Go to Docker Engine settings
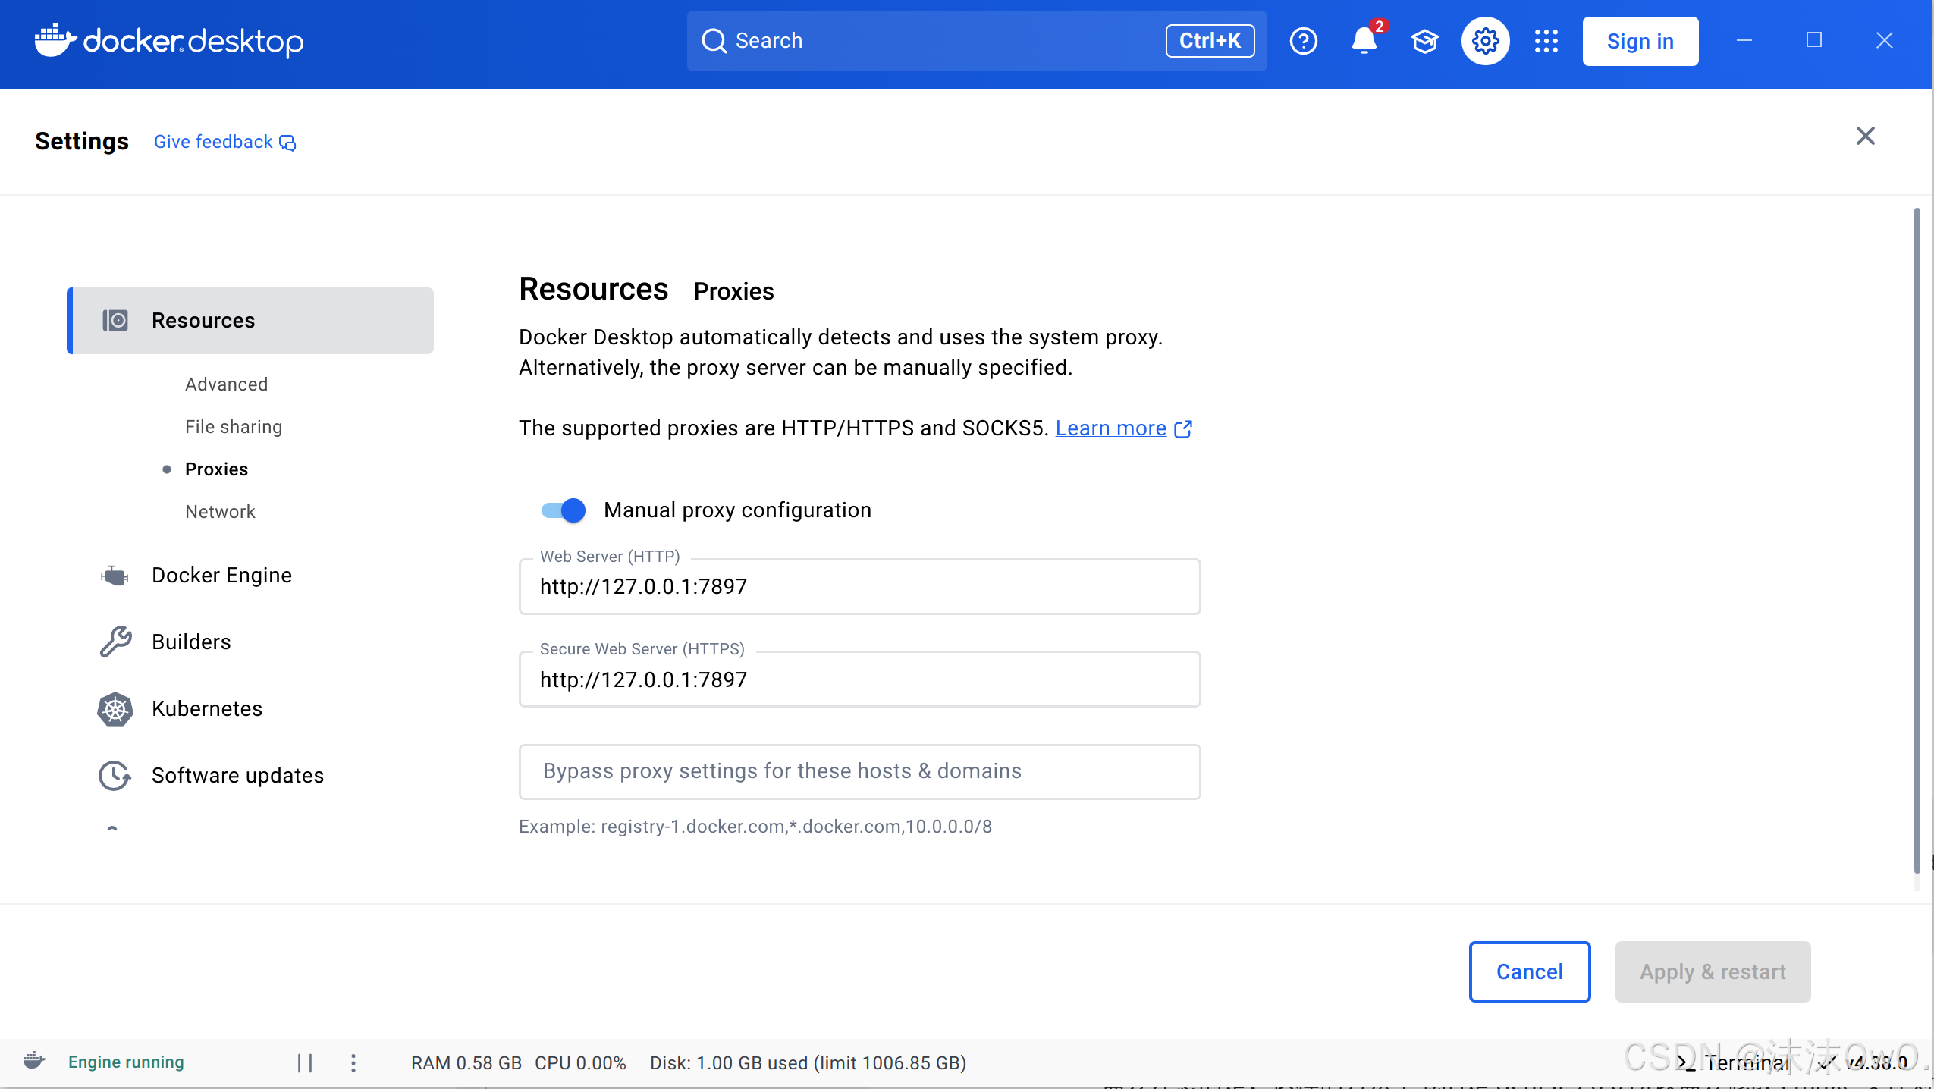The width and height of the screenshot is (1934, 1089). 221,576
